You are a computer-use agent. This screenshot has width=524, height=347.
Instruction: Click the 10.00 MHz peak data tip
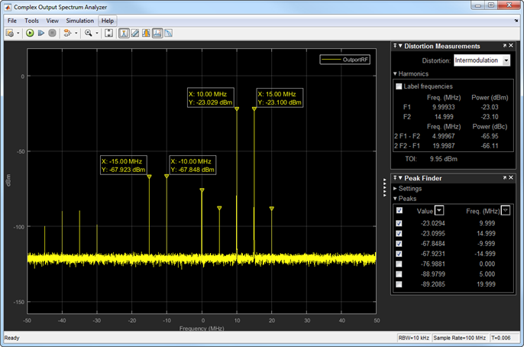(212, 97)
